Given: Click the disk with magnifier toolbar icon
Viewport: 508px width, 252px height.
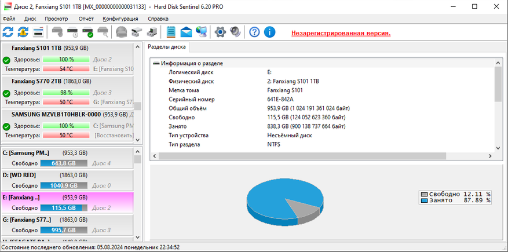Looking at the screenshot, I should tap(103, 32).
